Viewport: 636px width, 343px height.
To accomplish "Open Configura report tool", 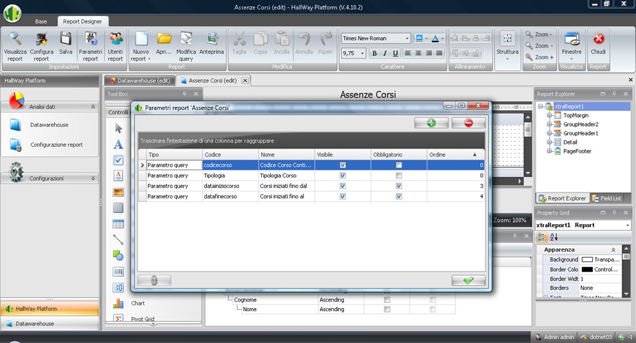I will pos(41,46).
